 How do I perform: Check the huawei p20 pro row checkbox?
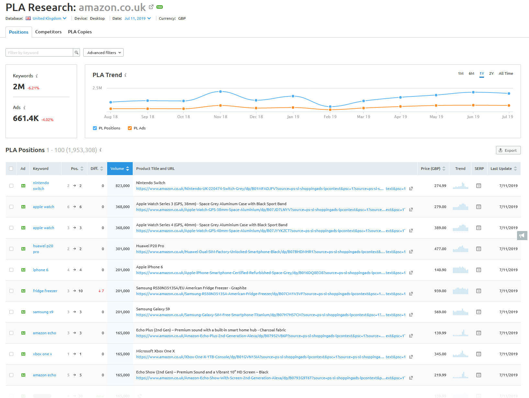pos(11,249)
